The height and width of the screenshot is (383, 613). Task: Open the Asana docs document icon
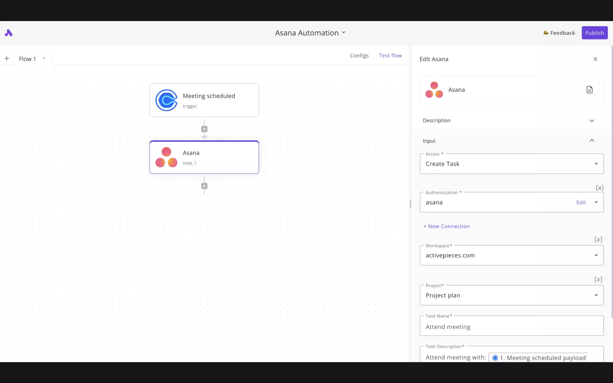[x=589, y=90]
